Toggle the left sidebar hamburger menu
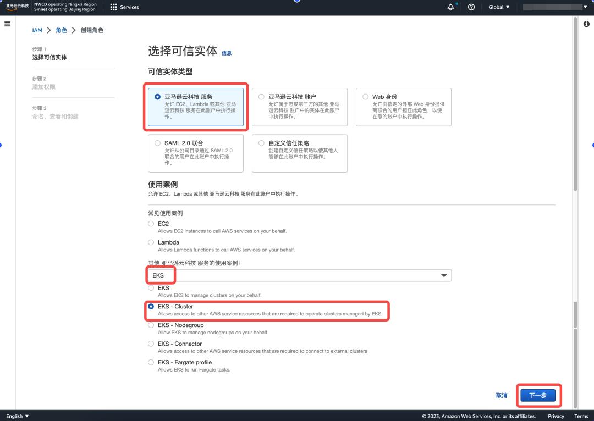Viewport: 594px width, 421px height. (x=8, y=23)
